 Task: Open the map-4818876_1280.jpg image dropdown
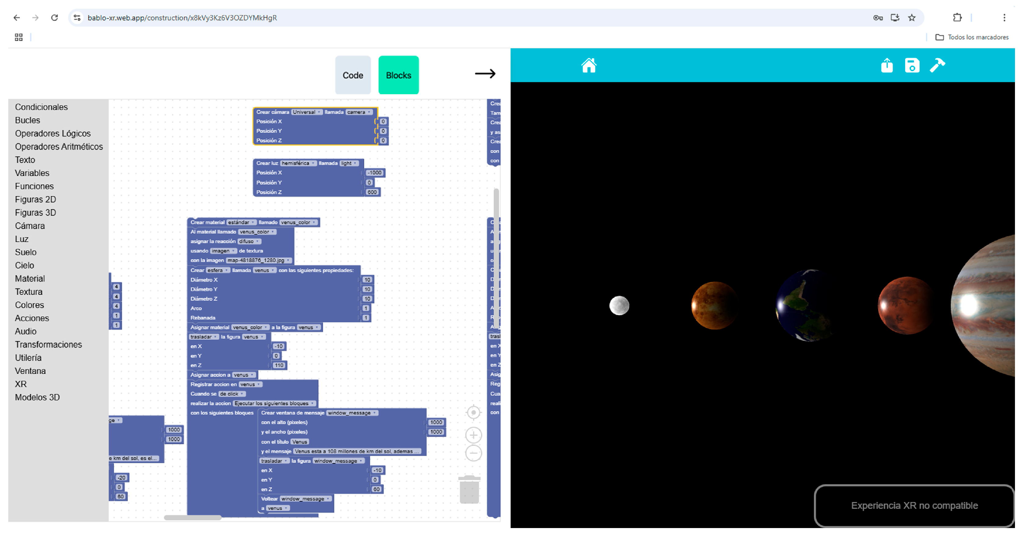[259, 260]
